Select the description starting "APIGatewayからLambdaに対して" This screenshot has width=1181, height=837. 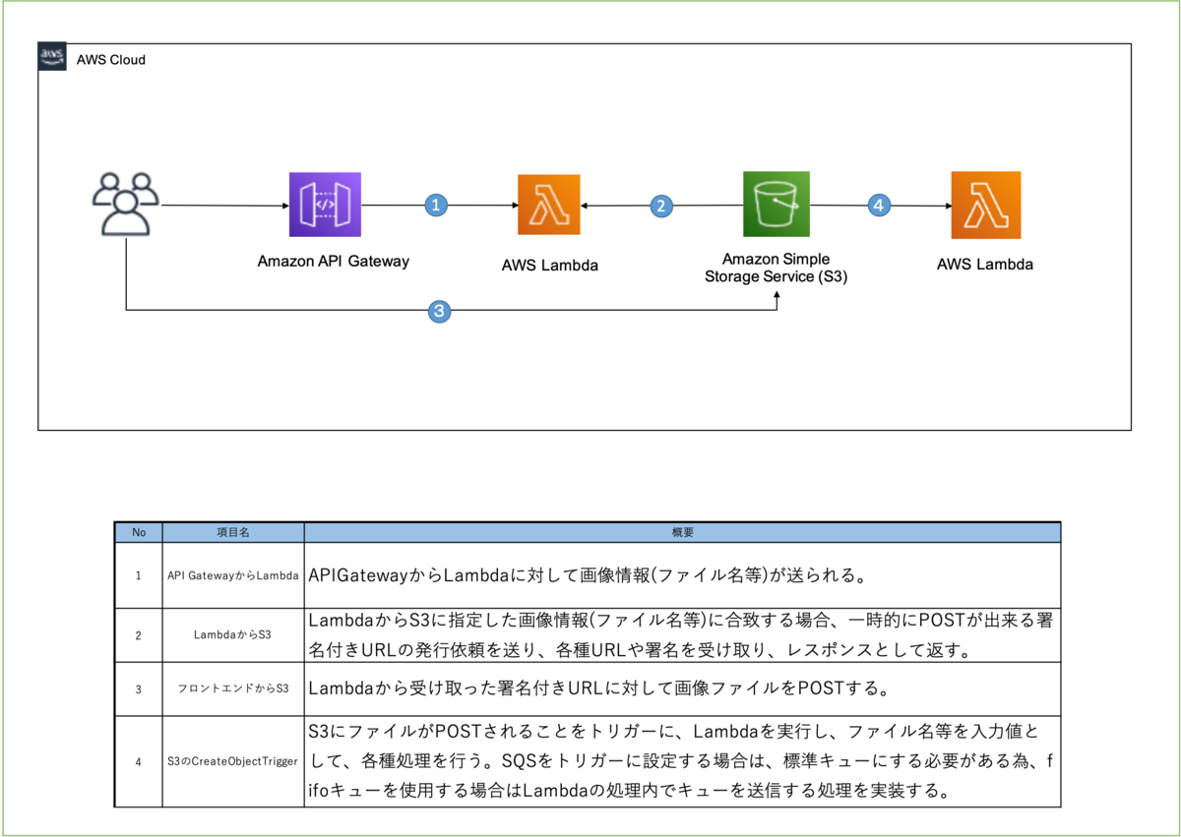point(682,575)
